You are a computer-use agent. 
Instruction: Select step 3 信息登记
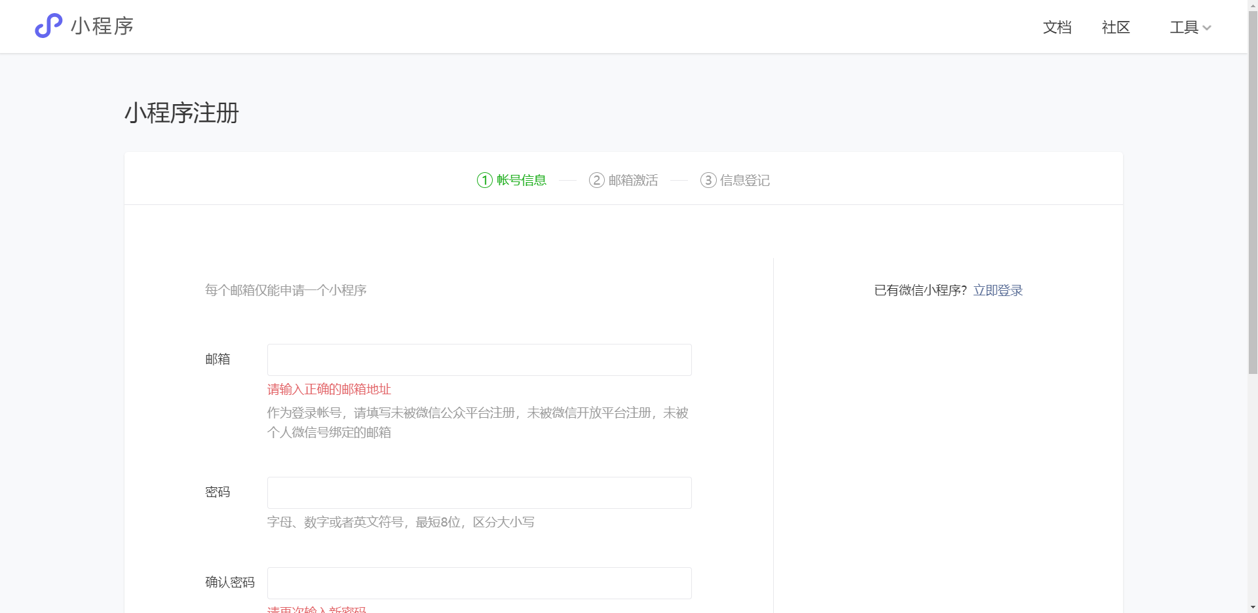tap(734, 180)
